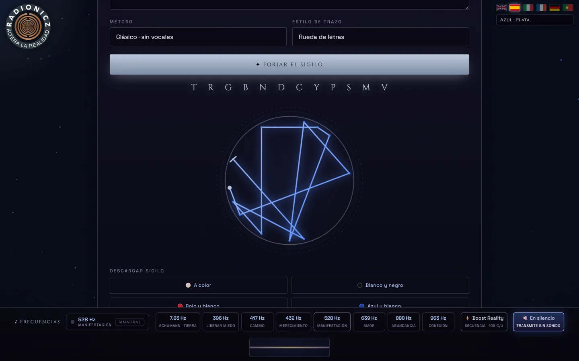Download sigil Azul y blanco
Screen dimensions: 579x361
(x=380, y=303)
